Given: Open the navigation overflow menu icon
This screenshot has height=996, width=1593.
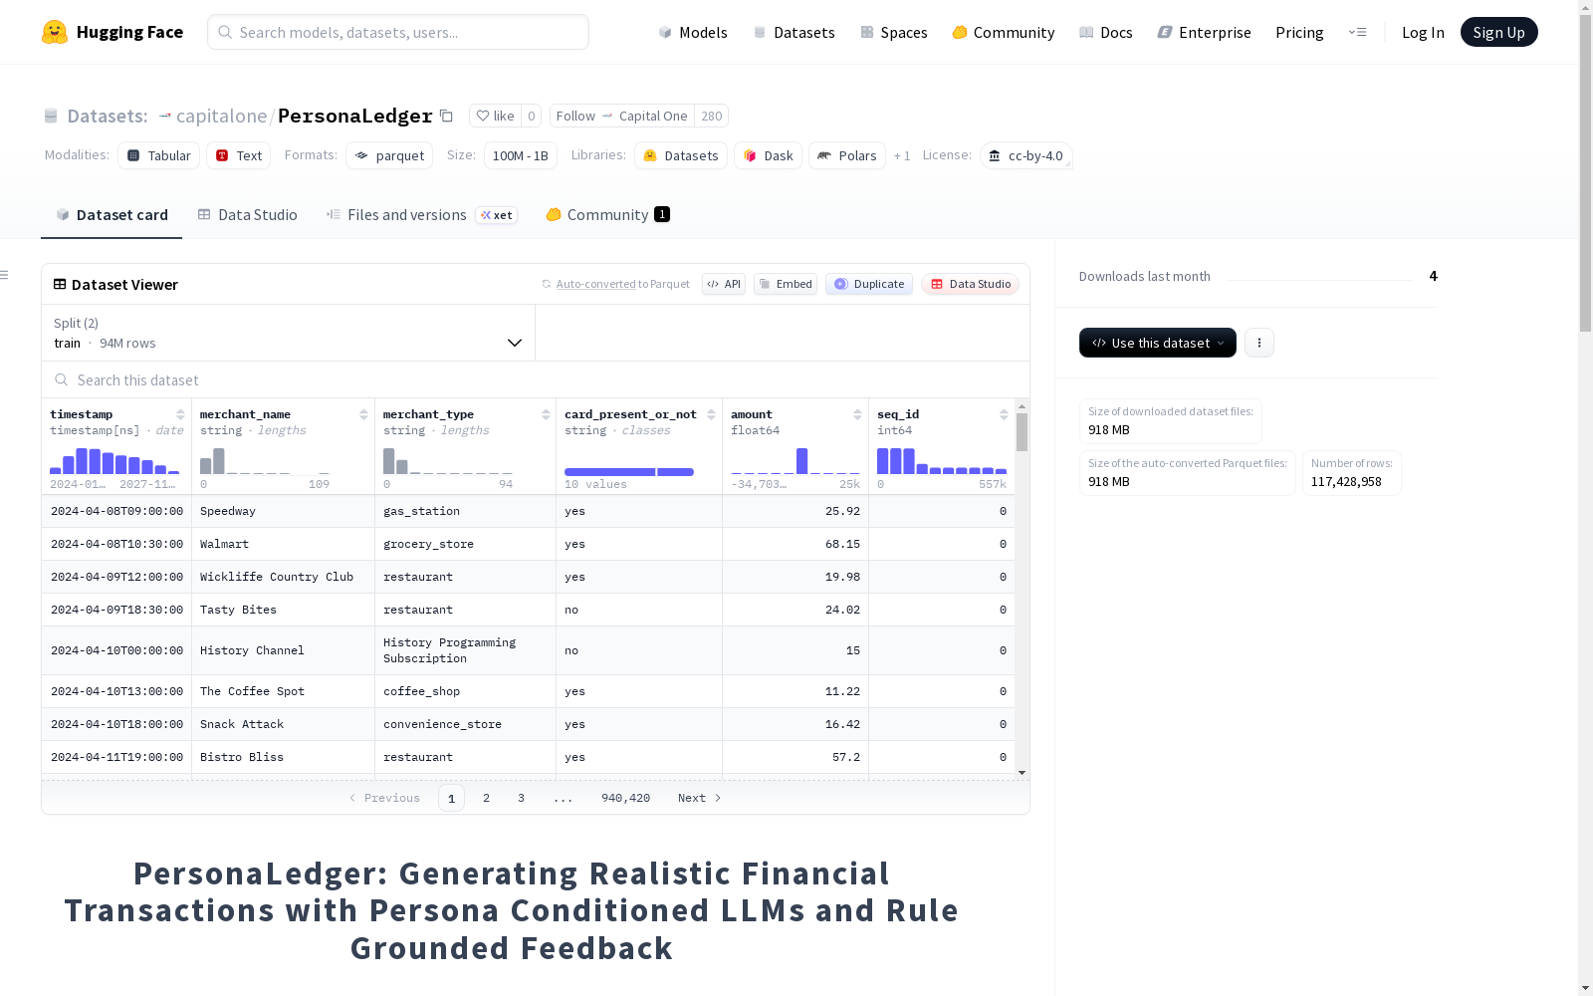Looking at the screenshot, I should tap(1357, 32).
